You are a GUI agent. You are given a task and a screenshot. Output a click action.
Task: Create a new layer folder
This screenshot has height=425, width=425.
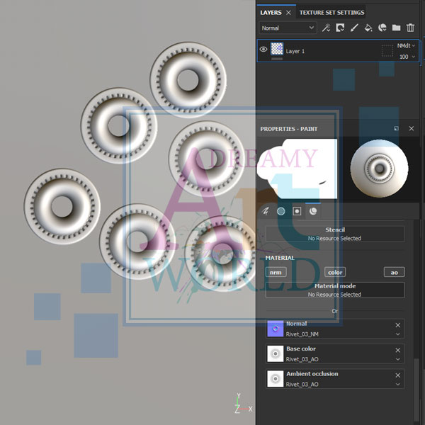click(x=396, y=28)
